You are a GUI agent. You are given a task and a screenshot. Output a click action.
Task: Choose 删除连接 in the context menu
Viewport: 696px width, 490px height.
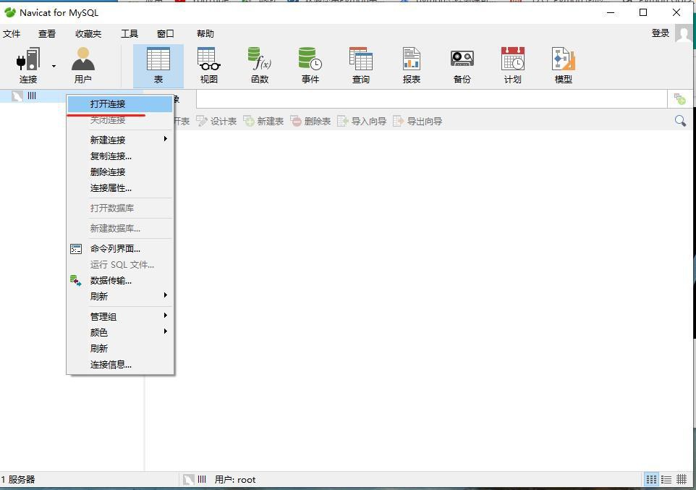120,172
